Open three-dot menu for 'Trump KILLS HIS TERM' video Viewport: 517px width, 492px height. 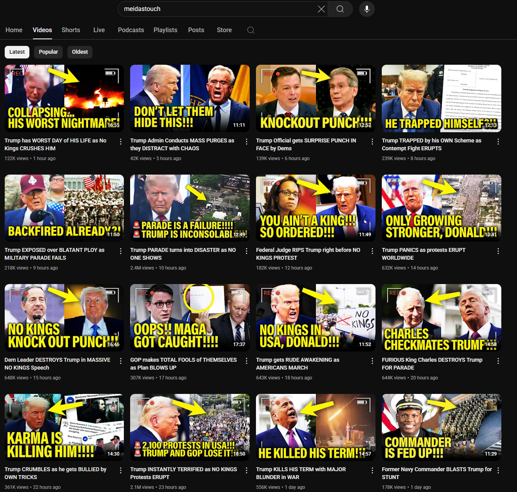[x=372, y=470]
